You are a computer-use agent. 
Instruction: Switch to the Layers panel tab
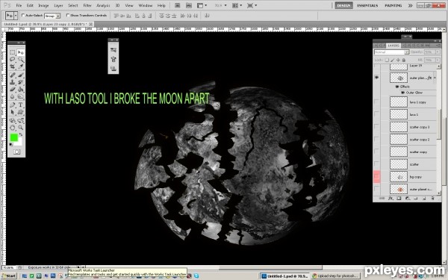393,46
